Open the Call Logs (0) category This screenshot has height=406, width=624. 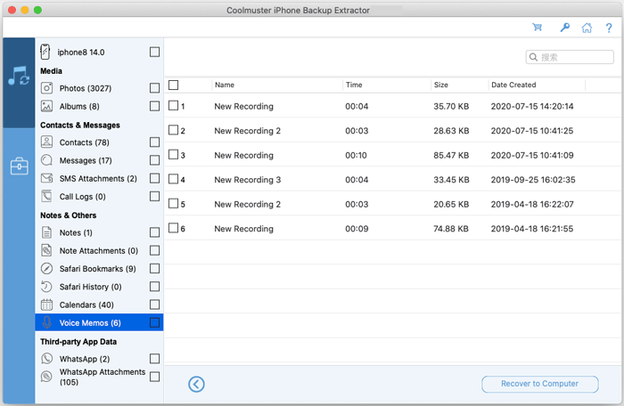tap(82, 197)
